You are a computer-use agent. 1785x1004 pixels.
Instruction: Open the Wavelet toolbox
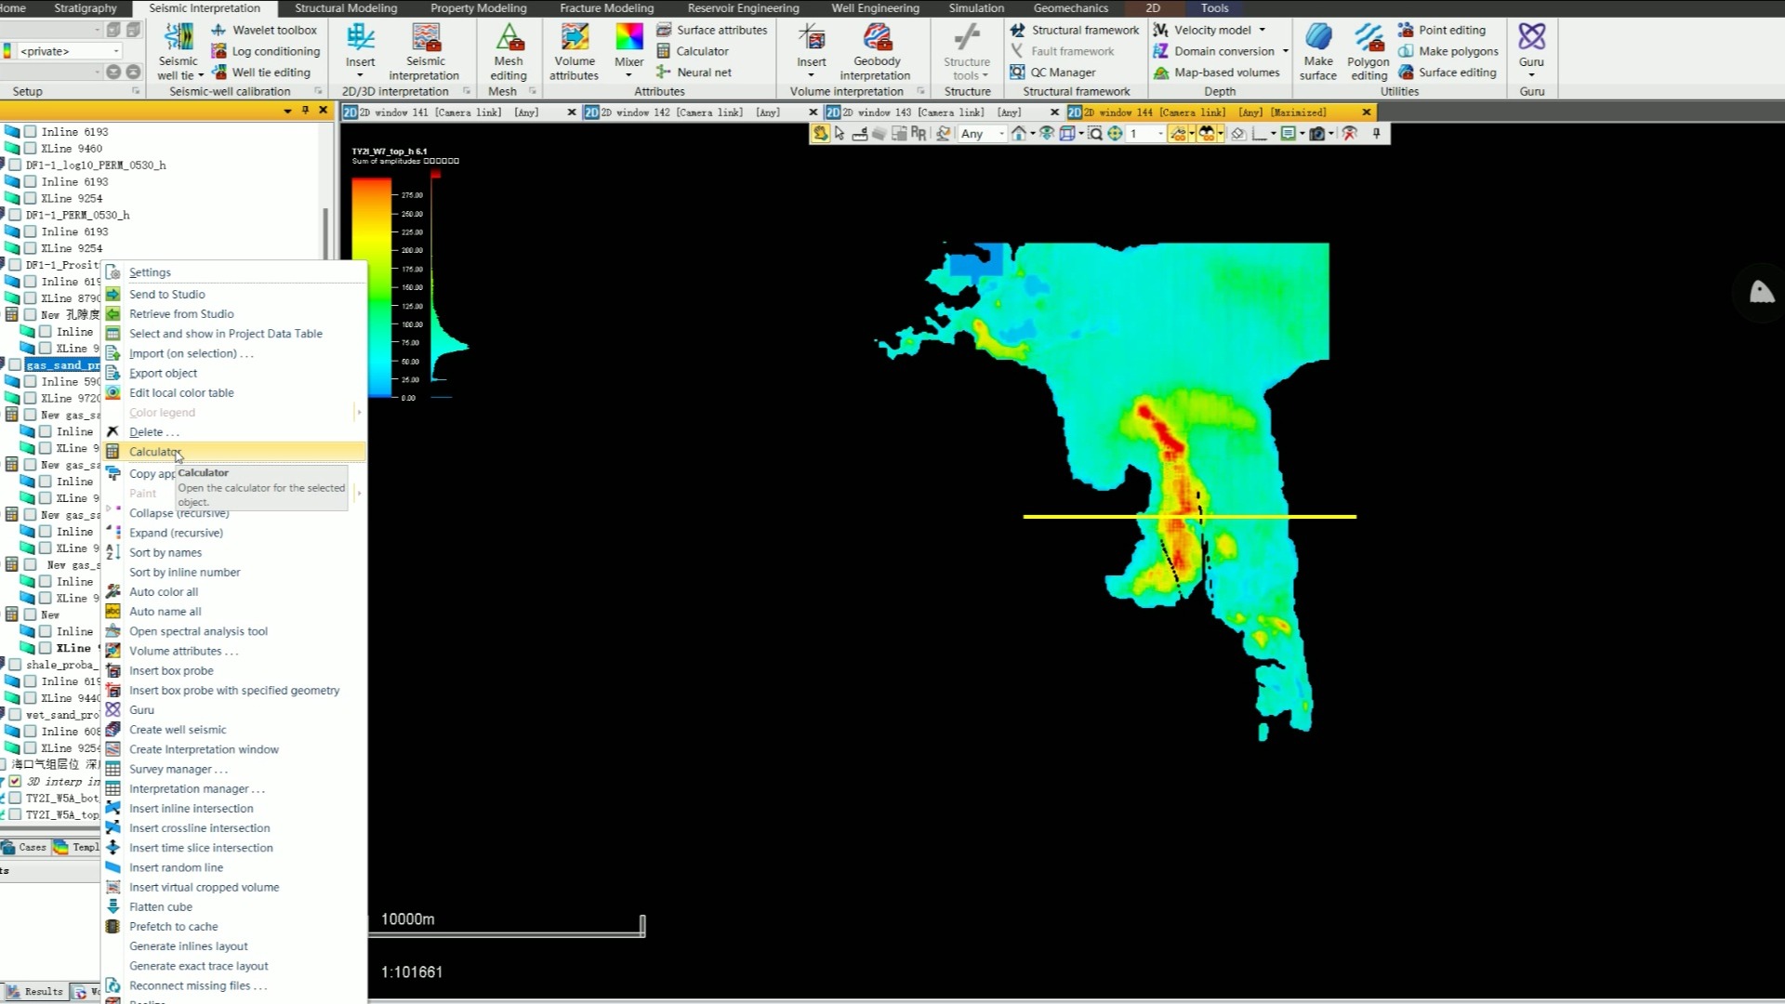click(264, 30)
